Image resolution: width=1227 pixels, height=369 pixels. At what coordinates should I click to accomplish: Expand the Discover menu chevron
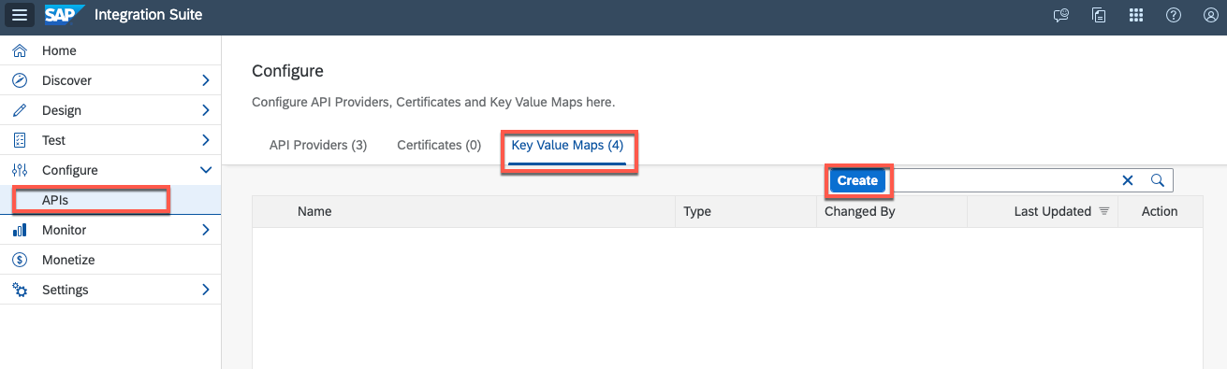tap(206, 80)
